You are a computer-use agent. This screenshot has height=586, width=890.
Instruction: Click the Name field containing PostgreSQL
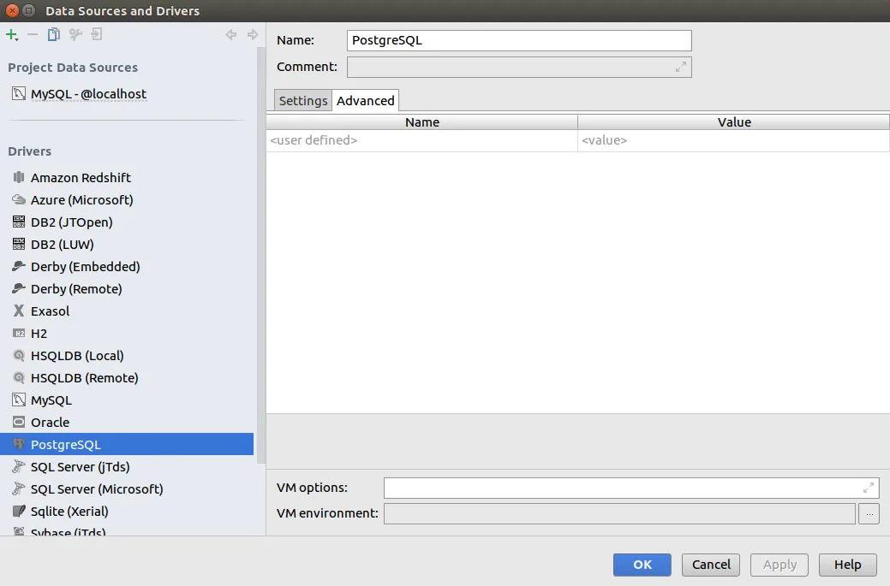point(519,40)
